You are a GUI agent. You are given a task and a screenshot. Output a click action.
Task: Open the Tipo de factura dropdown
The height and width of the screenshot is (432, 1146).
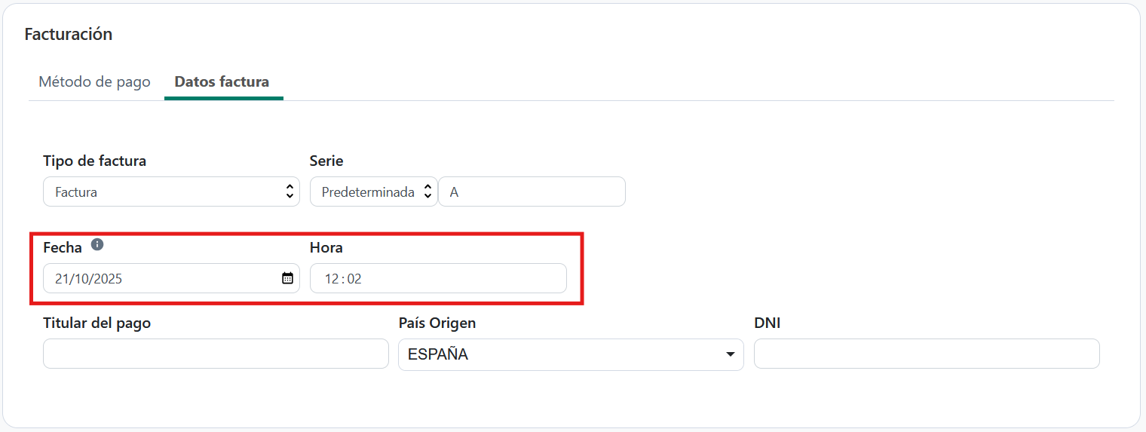pos(162,191)
